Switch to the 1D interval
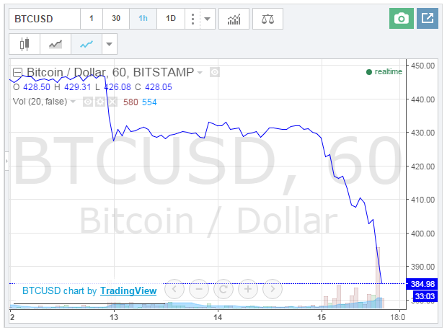447x333 pixels. point(171,19)
